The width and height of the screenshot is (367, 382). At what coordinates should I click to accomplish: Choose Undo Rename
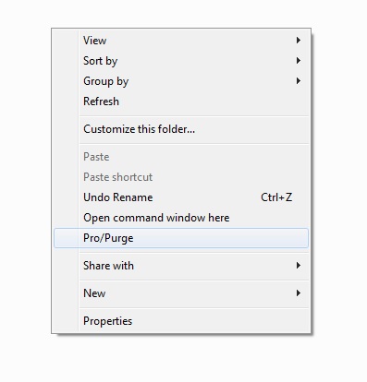(x=181, y=197)
